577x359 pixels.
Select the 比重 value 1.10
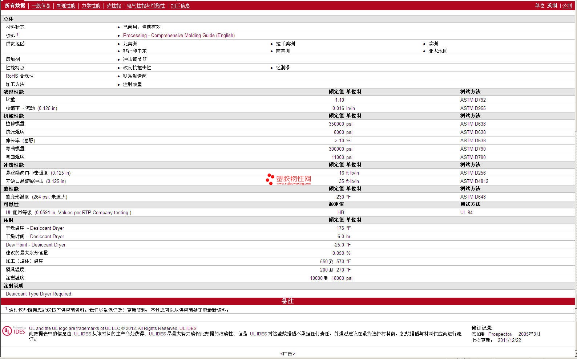click(x=339, y=100)
